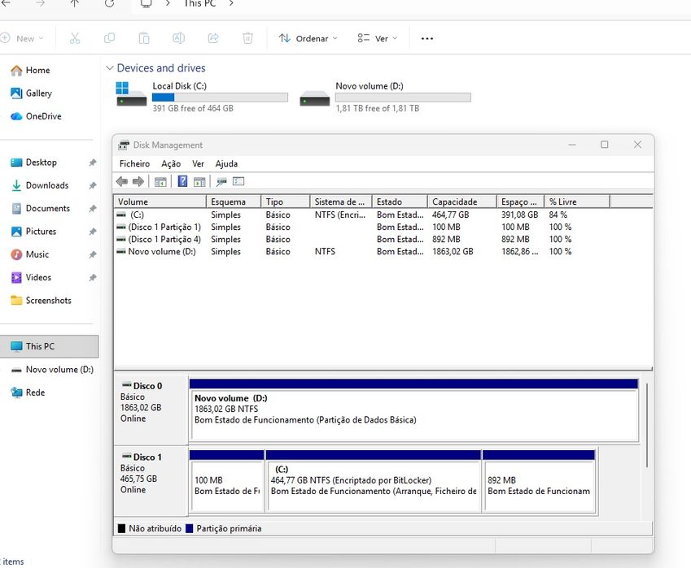The width and height of the screenshot is (691, 568).
Task: Open the three-dots more options menu
Action: [x=427, y=39]
